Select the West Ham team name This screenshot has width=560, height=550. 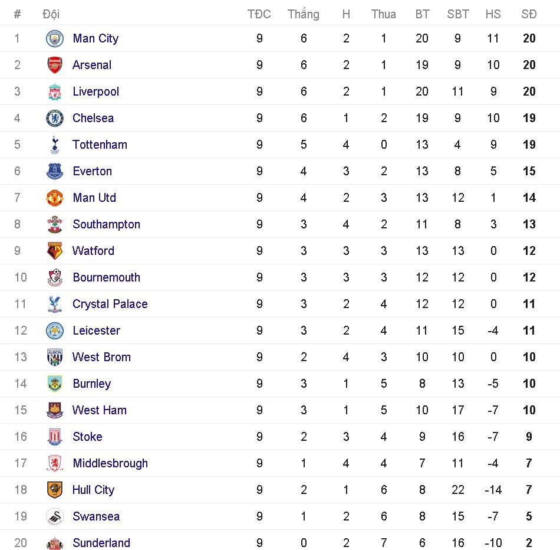click(99, 410)
